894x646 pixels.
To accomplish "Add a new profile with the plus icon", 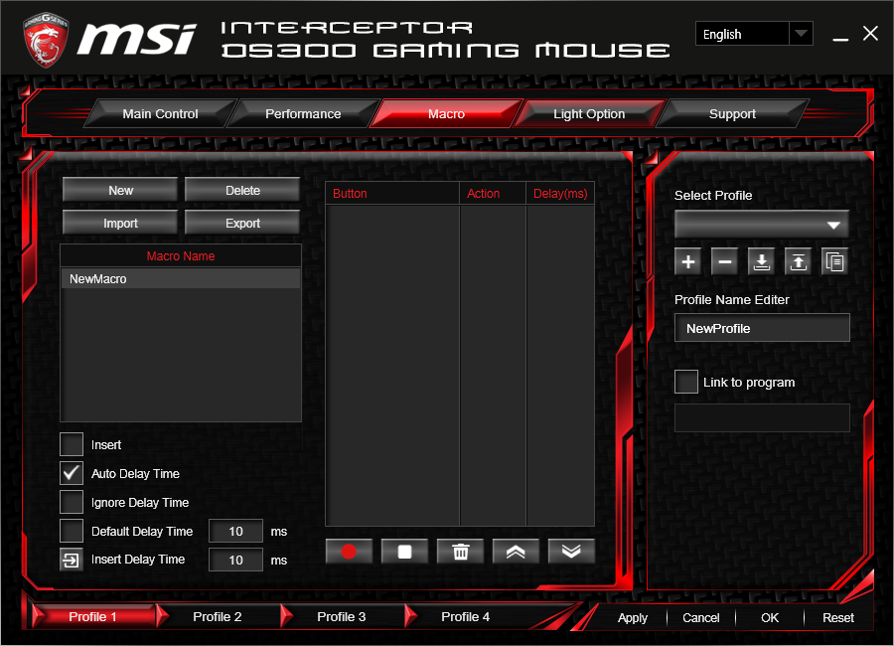I will (688, 262).
